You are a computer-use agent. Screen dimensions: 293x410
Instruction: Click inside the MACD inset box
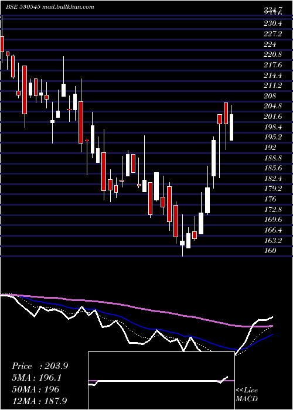(x=161, y=381)
